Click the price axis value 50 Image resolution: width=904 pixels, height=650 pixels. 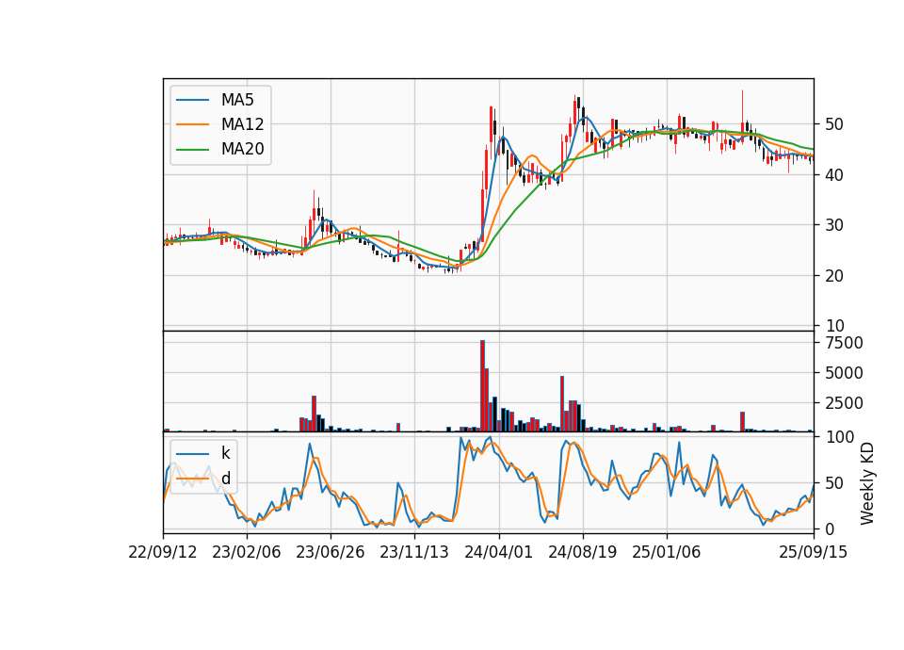click(x=834, y=124)
